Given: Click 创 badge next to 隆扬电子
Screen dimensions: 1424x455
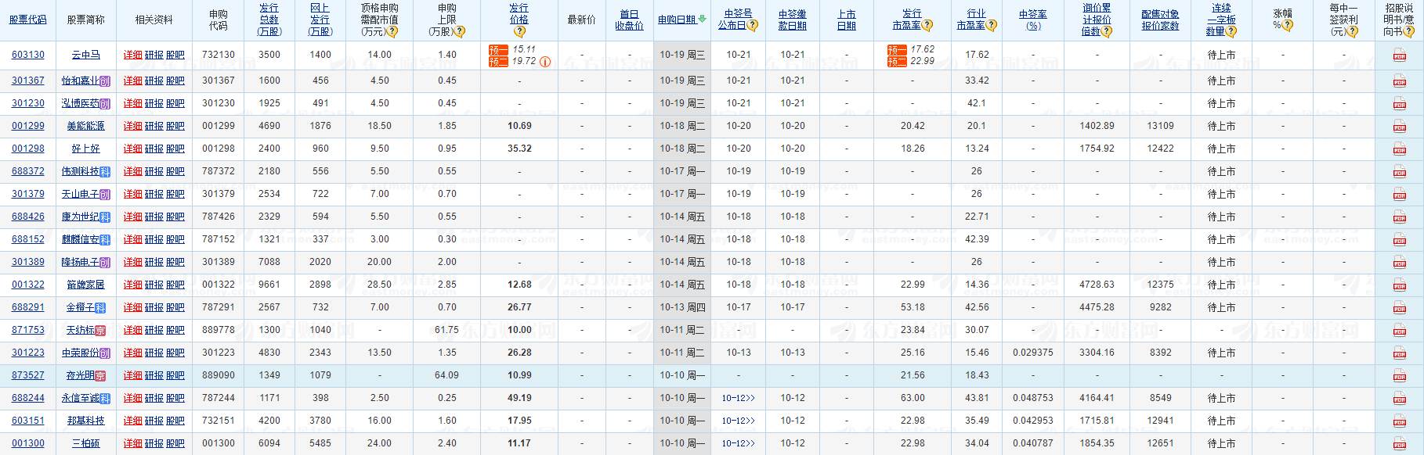Looking at the screenshot, I should [x=105, y=263].
